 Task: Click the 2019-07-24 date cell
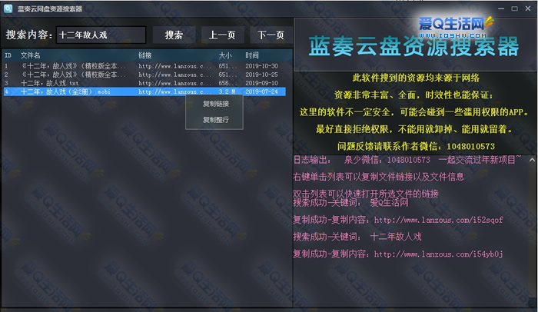261,91
